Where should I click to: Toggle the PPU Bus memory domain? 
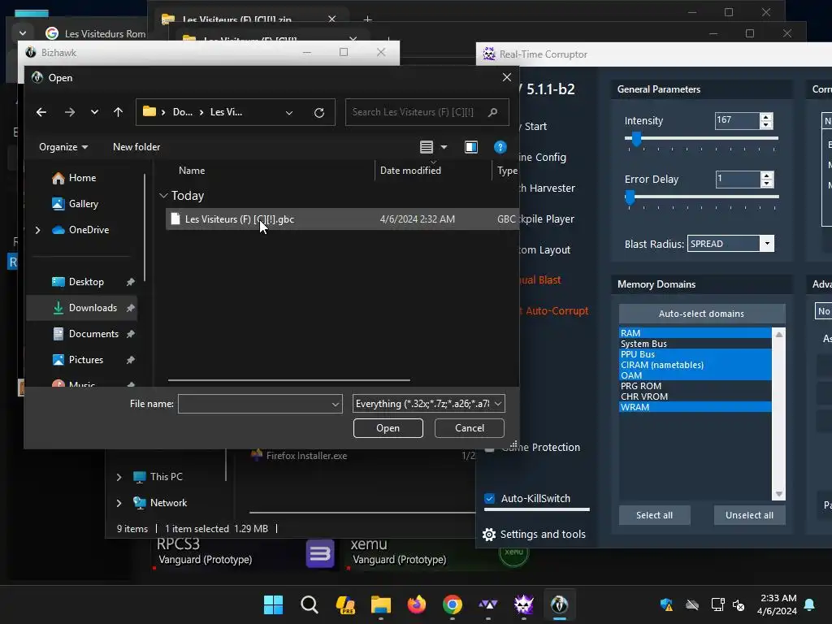click(x=695, y=354)
